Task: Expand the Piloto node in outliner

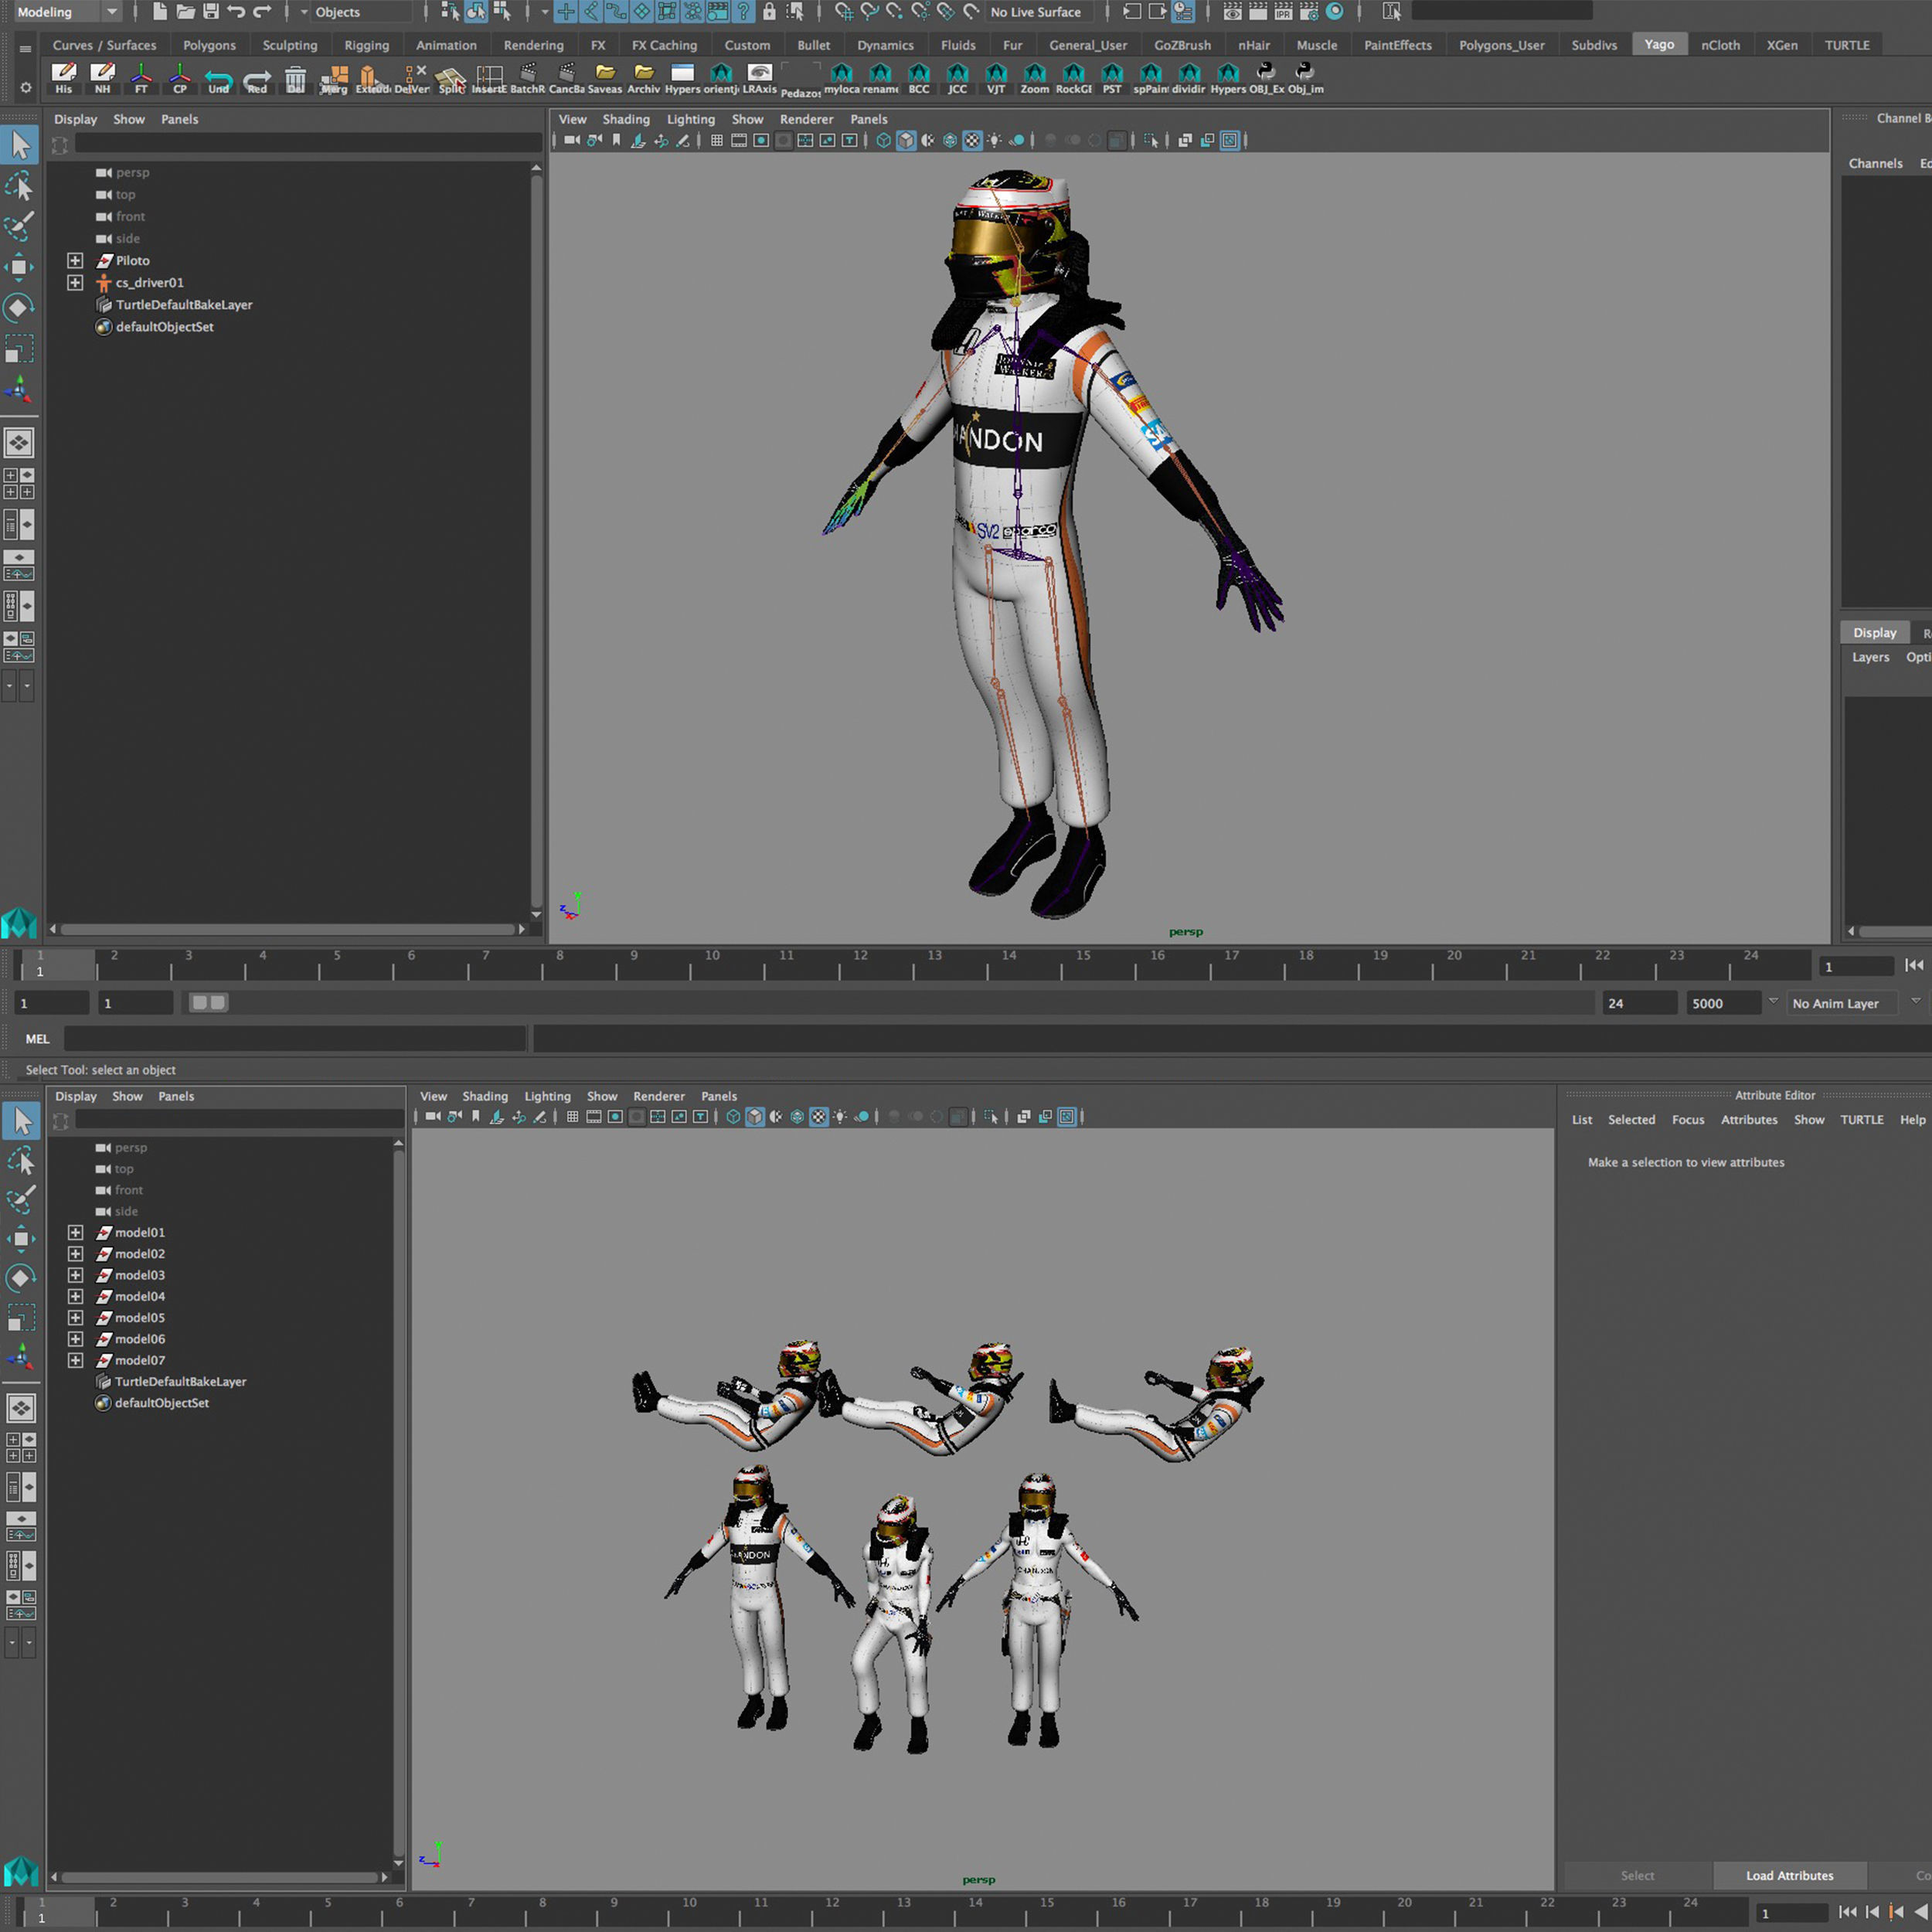Action: coord(75,260)
